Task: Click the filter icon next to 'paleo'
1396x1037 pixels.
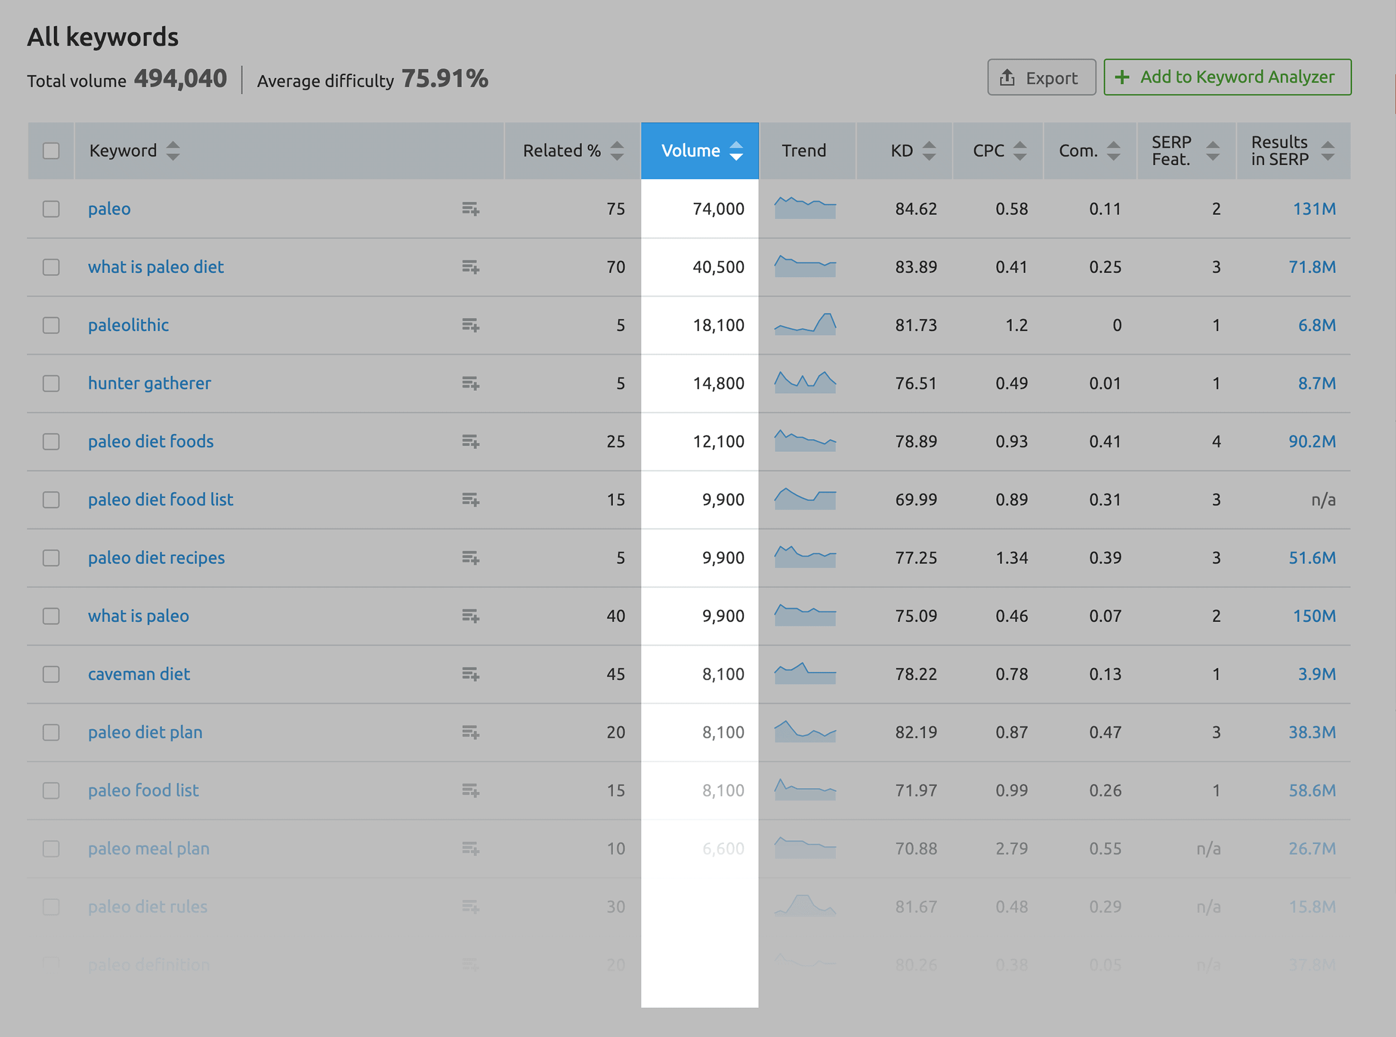Action: 470,208
